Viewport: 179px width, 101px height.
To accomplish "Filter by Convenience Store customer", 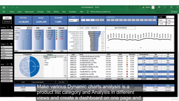I will tap(7, 31).
